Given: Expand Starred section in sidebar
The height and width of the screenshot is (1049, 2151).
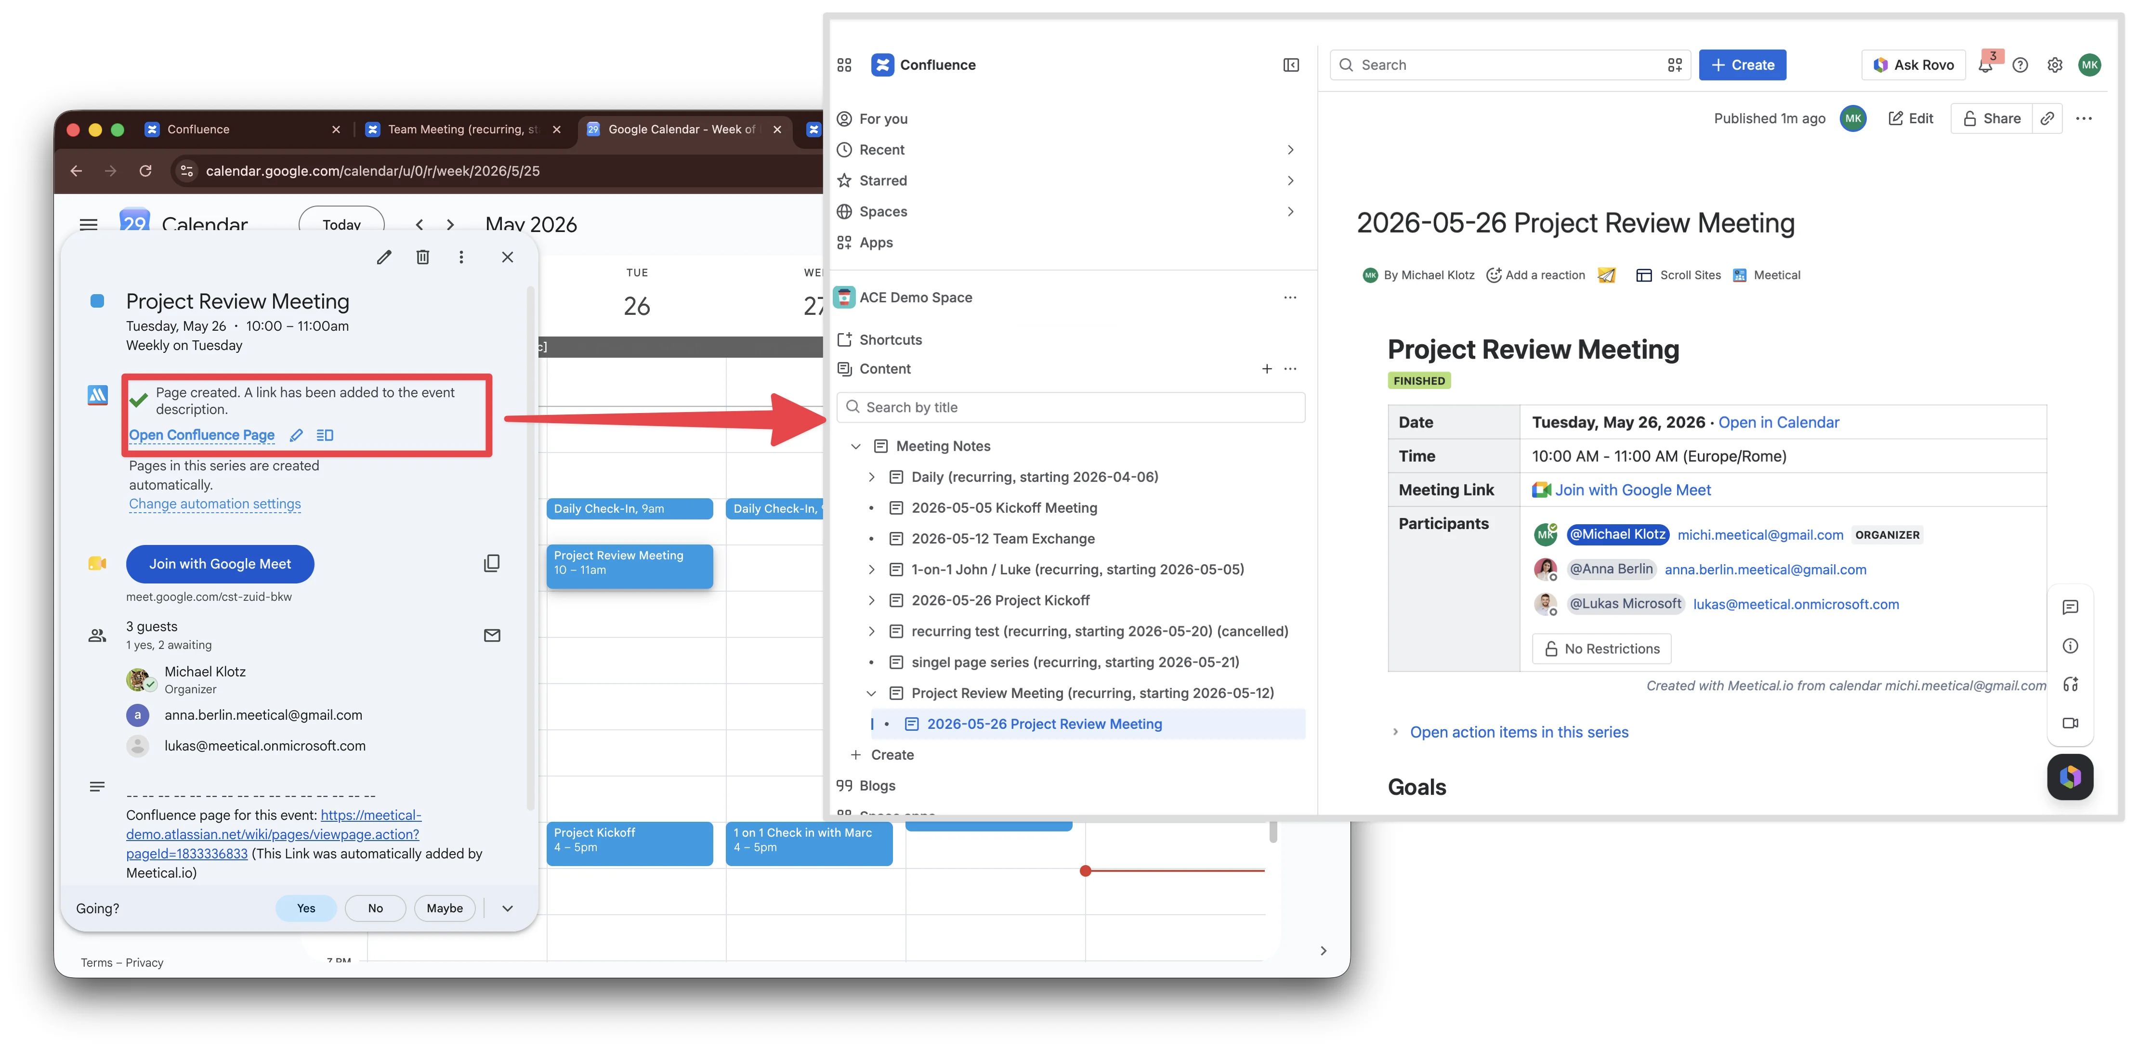Looking at the screenshot, I should [x=1290, y=180].
